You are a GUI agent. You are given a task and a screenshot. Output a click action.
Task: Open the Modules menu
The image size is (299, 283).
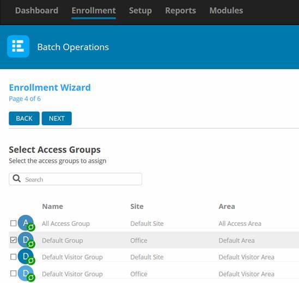[226, 10]
